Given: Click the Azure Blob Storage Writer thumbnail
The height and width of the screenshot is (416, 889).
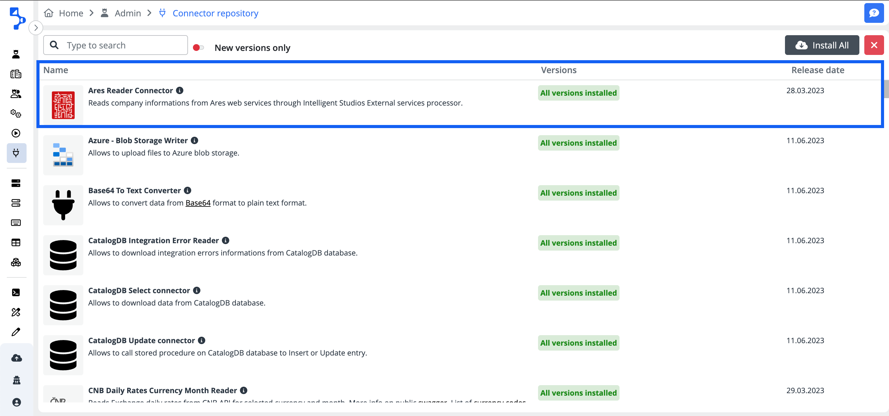Looking at the screenshot, I should (63, 155).
